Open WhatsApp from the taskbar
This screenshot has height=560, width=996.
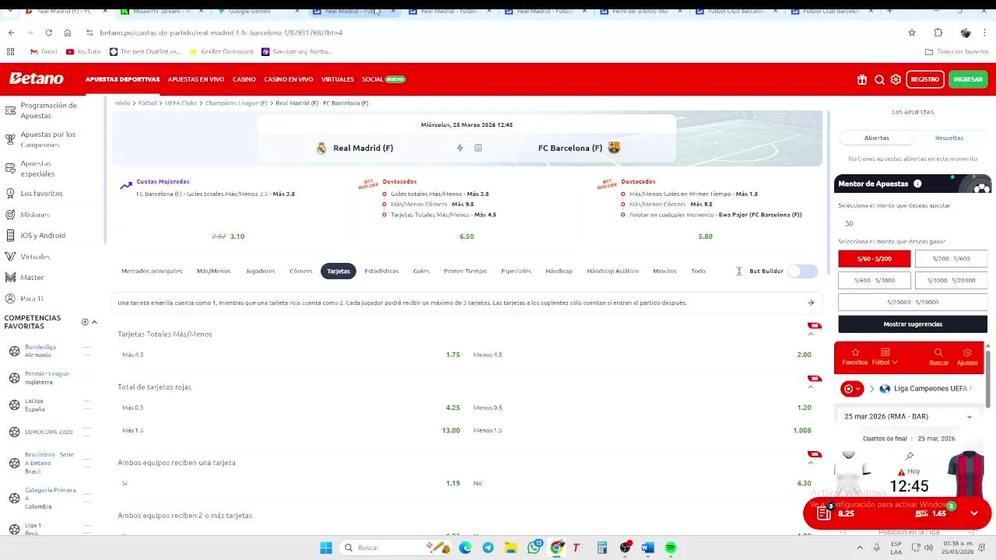(534, 548)
